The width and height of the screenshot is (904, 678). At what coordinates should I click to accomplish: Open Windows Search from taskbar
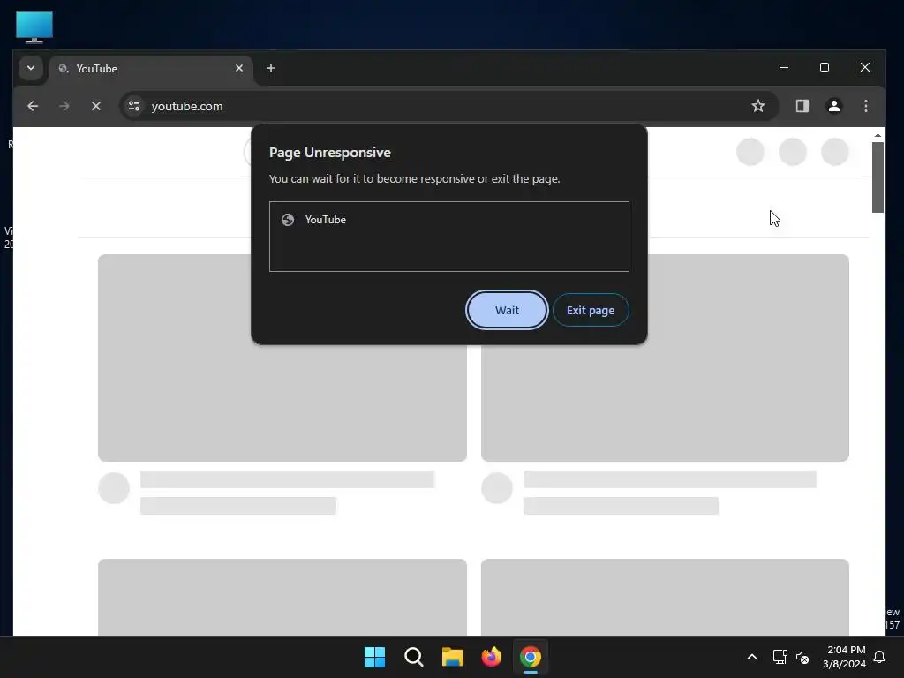(x=414, y=657)
